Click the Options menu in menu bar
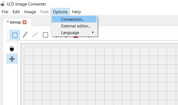Screen dimensions: 178x105 tap(60, 12)
